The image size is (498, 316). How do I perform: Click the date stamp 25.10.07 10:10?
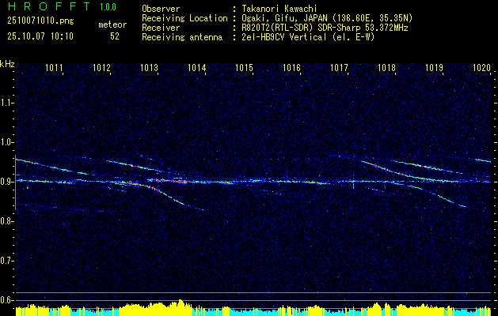[40, 36]
